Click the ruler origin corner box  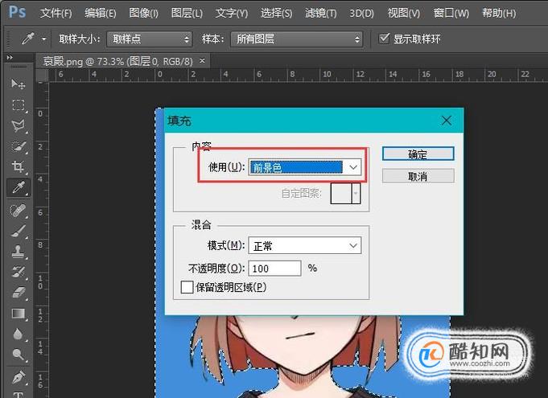(x=43, y=75)
